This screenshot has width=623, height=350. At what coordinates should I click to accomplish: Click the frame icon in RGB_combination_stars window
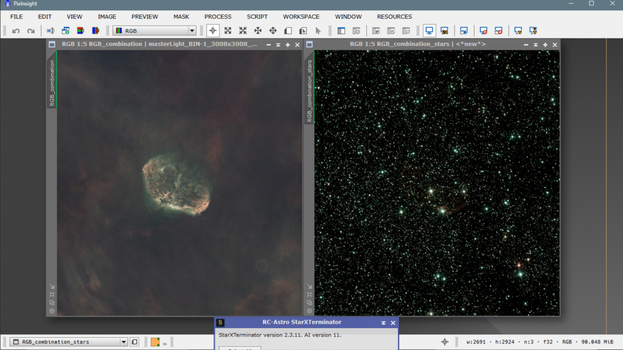pos(310,295)
